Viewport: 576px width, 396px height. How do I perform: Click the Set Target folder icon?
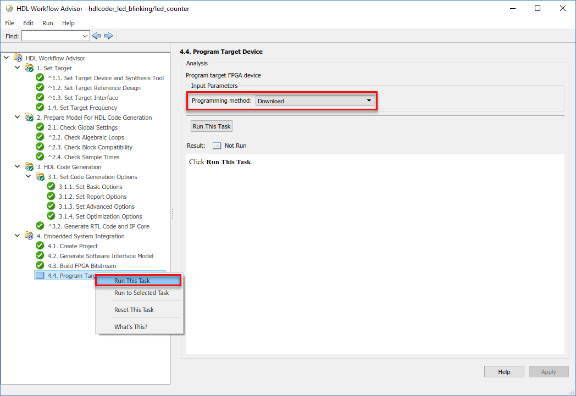pyautogui.click(x=29, y=68)
